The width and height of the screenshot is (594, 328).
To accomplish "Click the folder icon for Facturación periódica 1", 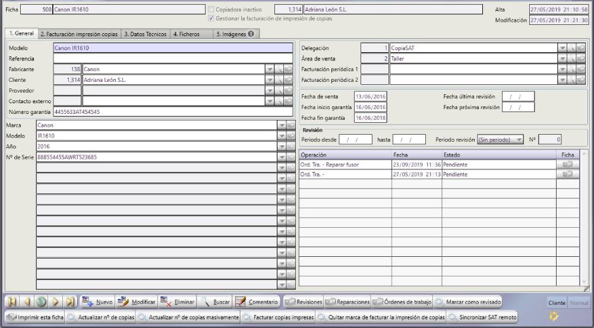I will 581,69.
